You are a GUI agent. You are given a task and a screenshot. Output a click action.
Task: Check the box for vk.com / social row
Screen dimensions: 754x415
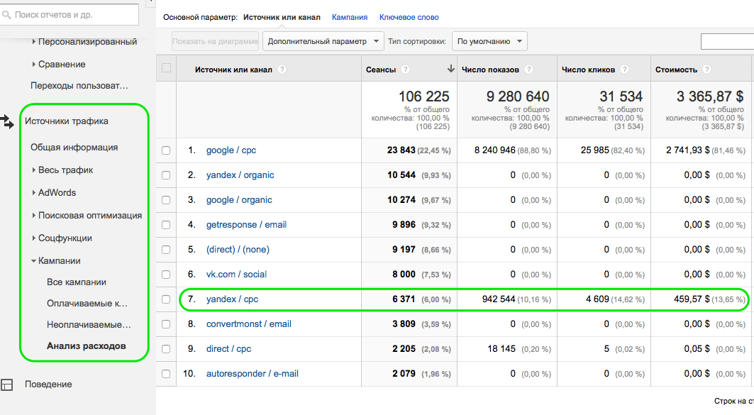click(x=166, y=275)
